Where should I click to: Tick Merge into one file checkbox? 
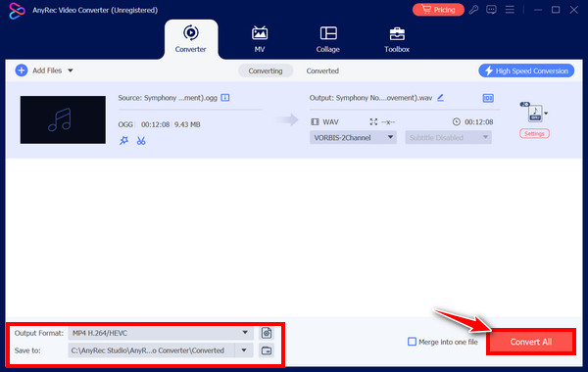point(412,342)
